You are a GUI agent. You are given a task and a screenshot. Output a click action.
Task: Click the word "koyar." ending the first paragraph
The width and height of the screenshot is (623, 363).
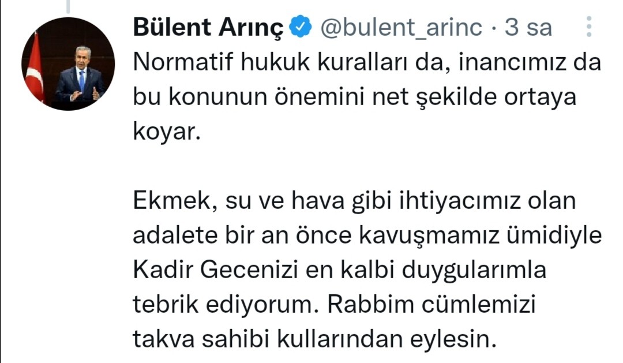166,133
